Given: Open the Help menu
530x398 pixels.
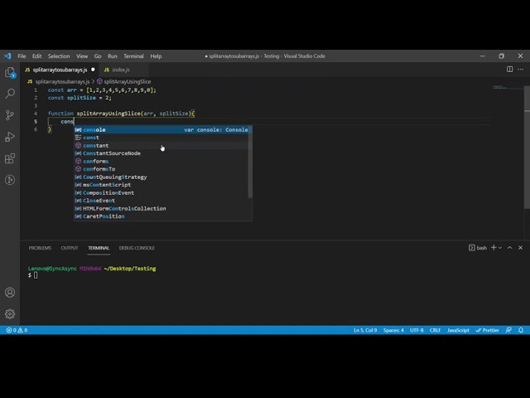Looking at the screenshot, I should point(156,56).
